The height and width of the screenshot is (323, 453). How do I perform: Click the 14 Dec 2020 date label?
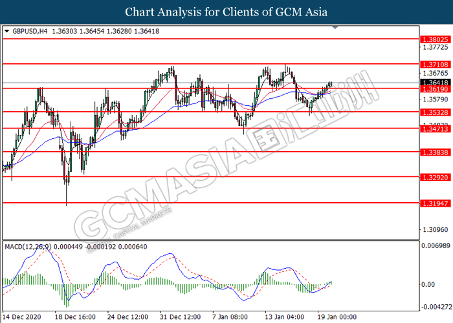tap(21, 317)
